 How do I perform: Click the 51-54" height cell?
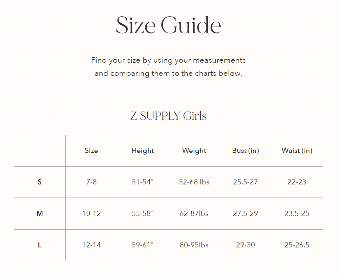143,182
